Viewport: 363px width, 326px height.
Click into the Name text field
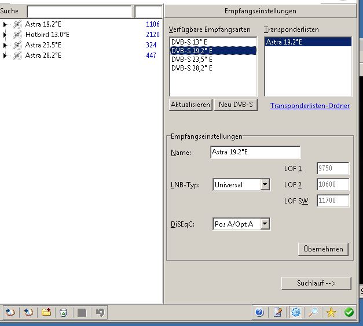[255, 153]
